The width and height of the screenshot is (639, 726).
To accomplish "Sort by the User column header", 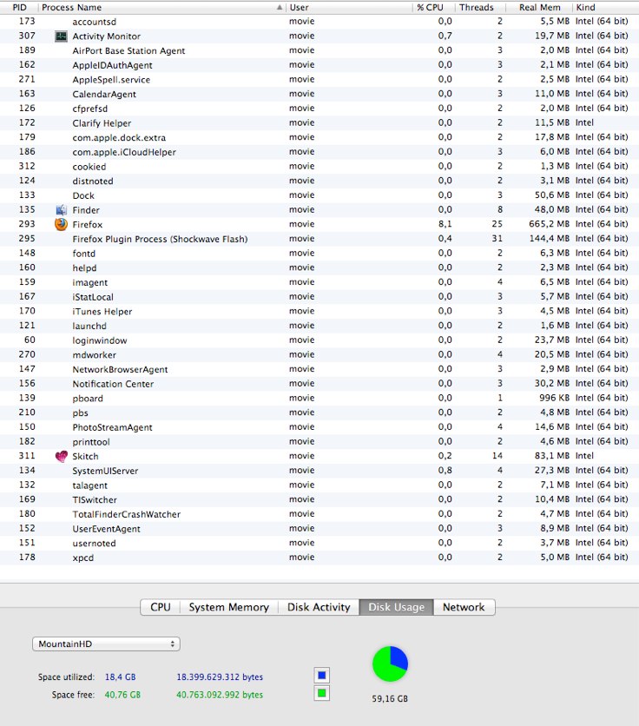I will [349, 8].
